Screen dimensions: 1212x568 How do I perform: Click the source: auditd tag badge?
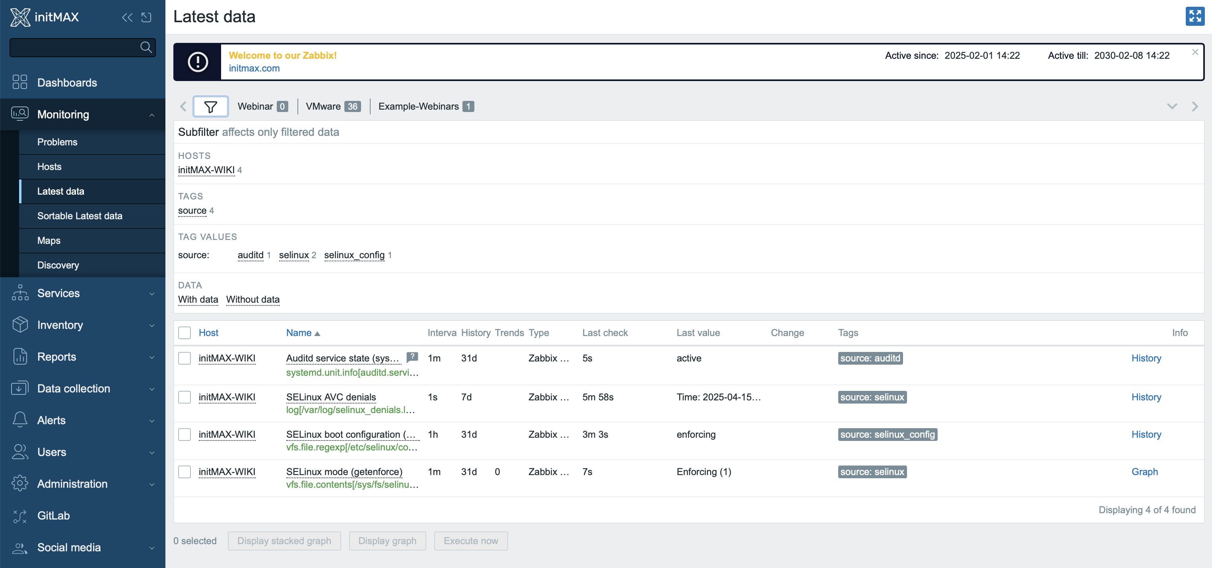[x=870, y=358]
